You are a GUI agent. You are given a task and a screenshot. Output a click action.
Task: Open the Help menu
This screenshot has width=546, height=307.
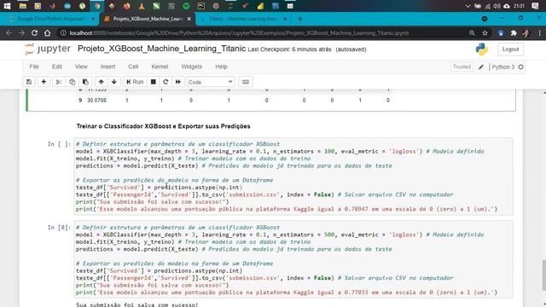click(x=221, y=67)
